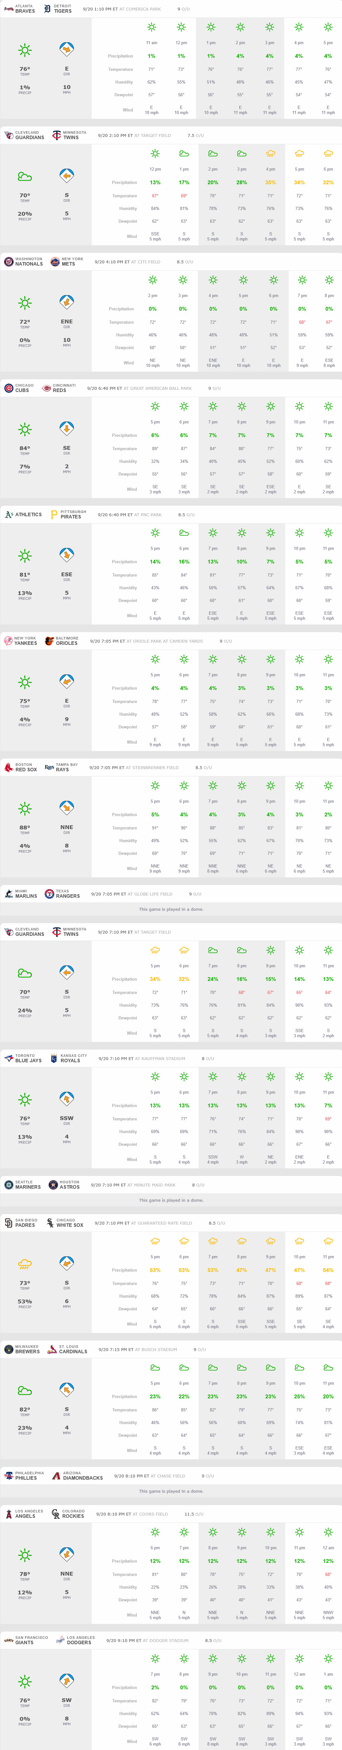Click the wind direction icon for Braves-Tigers
342x1750 pixels.
click(x=67, y=50)
